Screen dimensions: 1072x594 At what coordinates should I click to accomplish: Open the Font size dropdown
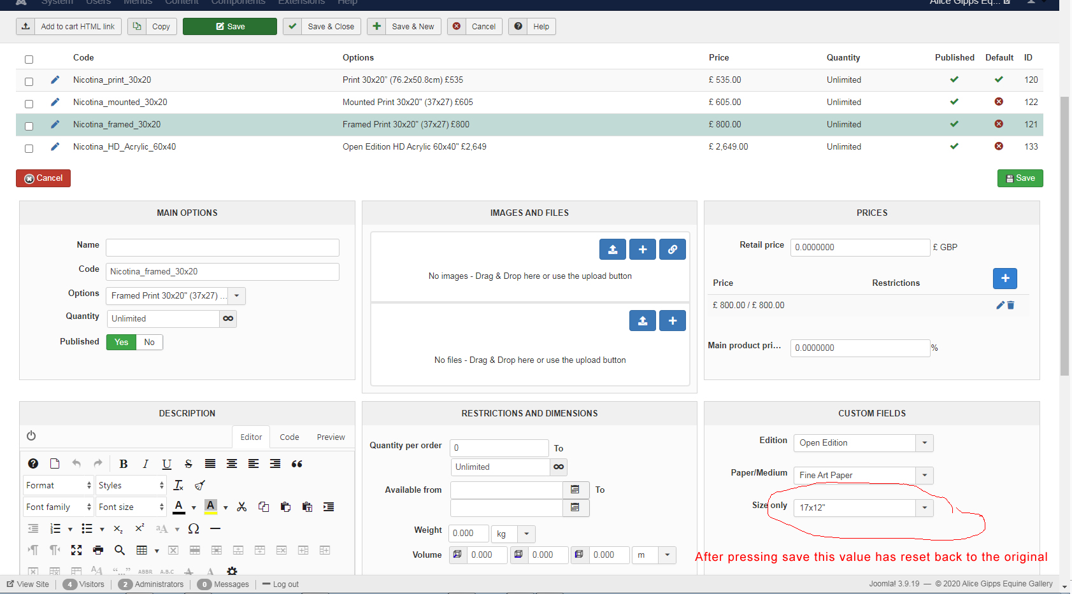pyautogui.click(x=131, y=507)
